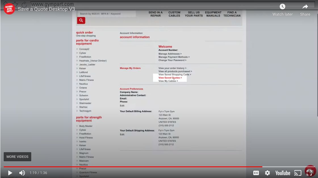
Task: Toggle closed captions CC button
Action: [x=256, y=173]
